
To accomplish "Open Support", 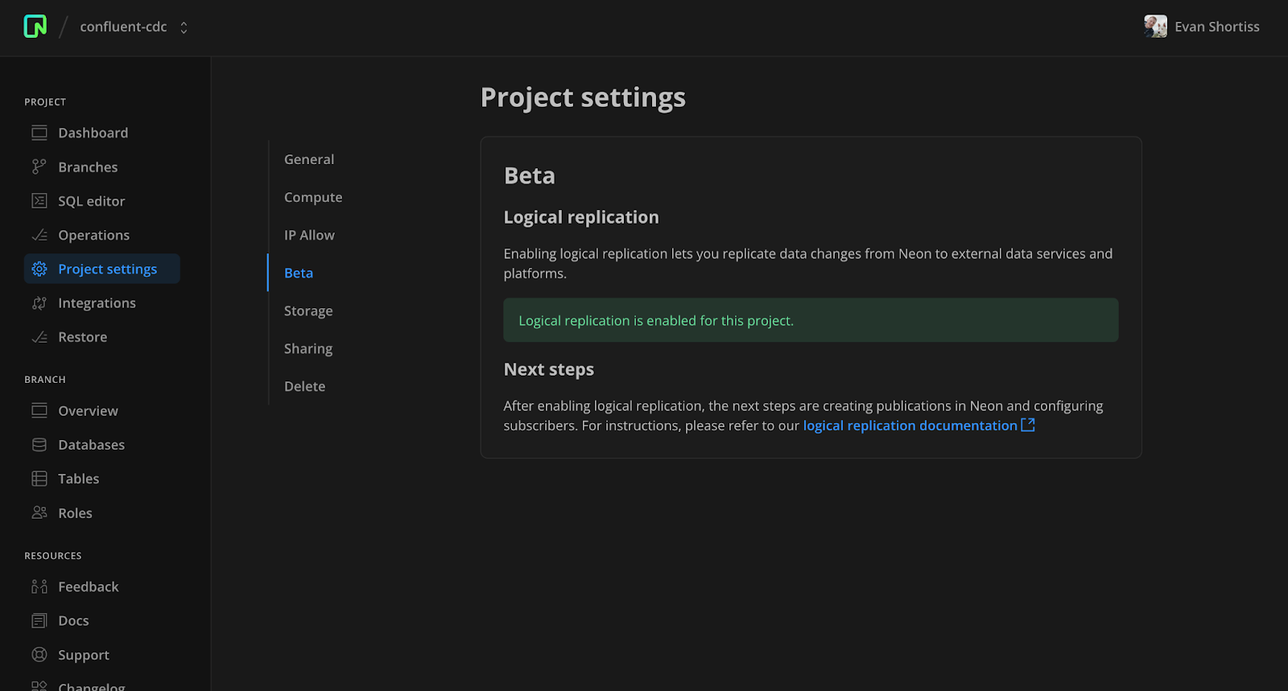I will pyautogui.click(x=84, y=655).
